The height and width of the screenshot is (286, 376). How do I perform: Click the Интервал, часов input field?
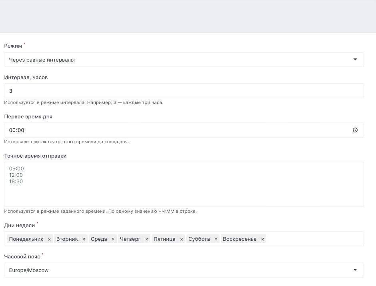[184, 91]
